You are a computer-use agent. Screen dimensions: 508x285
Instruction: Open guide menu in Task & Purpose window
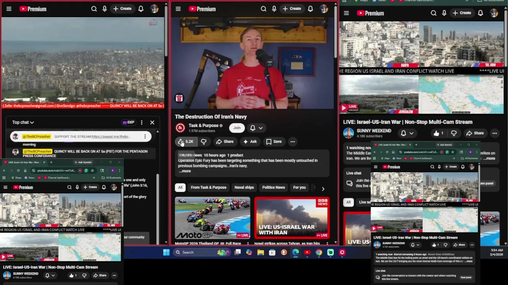tap(178, 9)
